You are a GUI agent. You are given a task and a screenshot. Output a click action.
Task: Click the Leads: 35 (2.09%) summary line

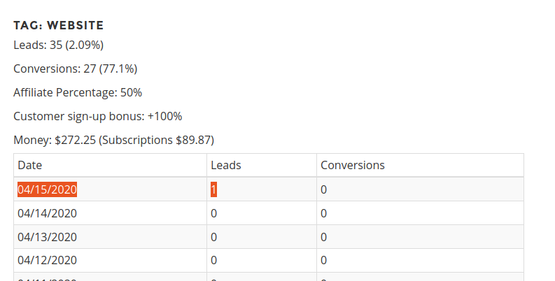click(58, 45)
